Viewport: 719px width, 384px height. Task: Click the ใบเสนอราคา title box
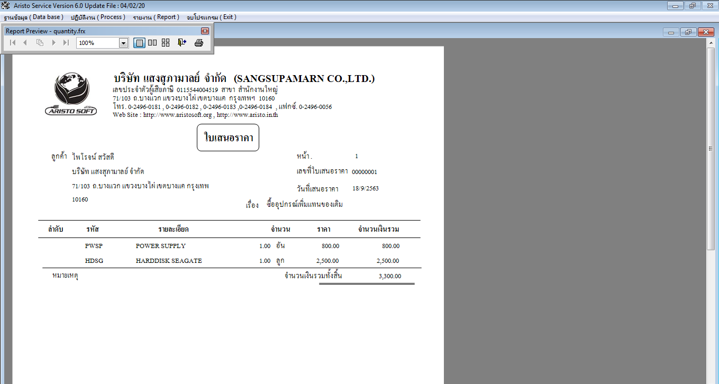coord(228,138)
